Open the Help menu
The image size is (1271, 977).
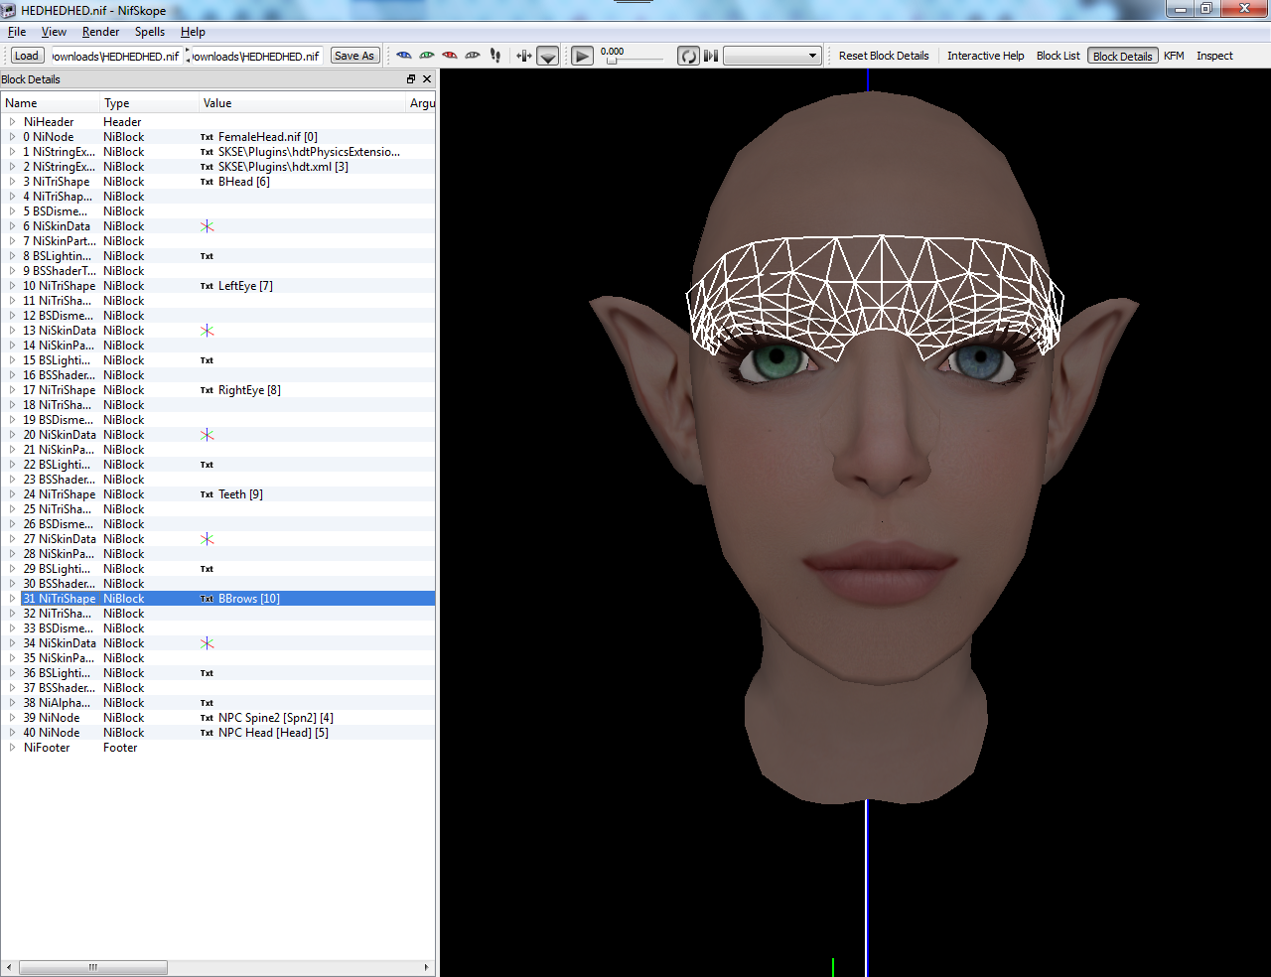193,32
